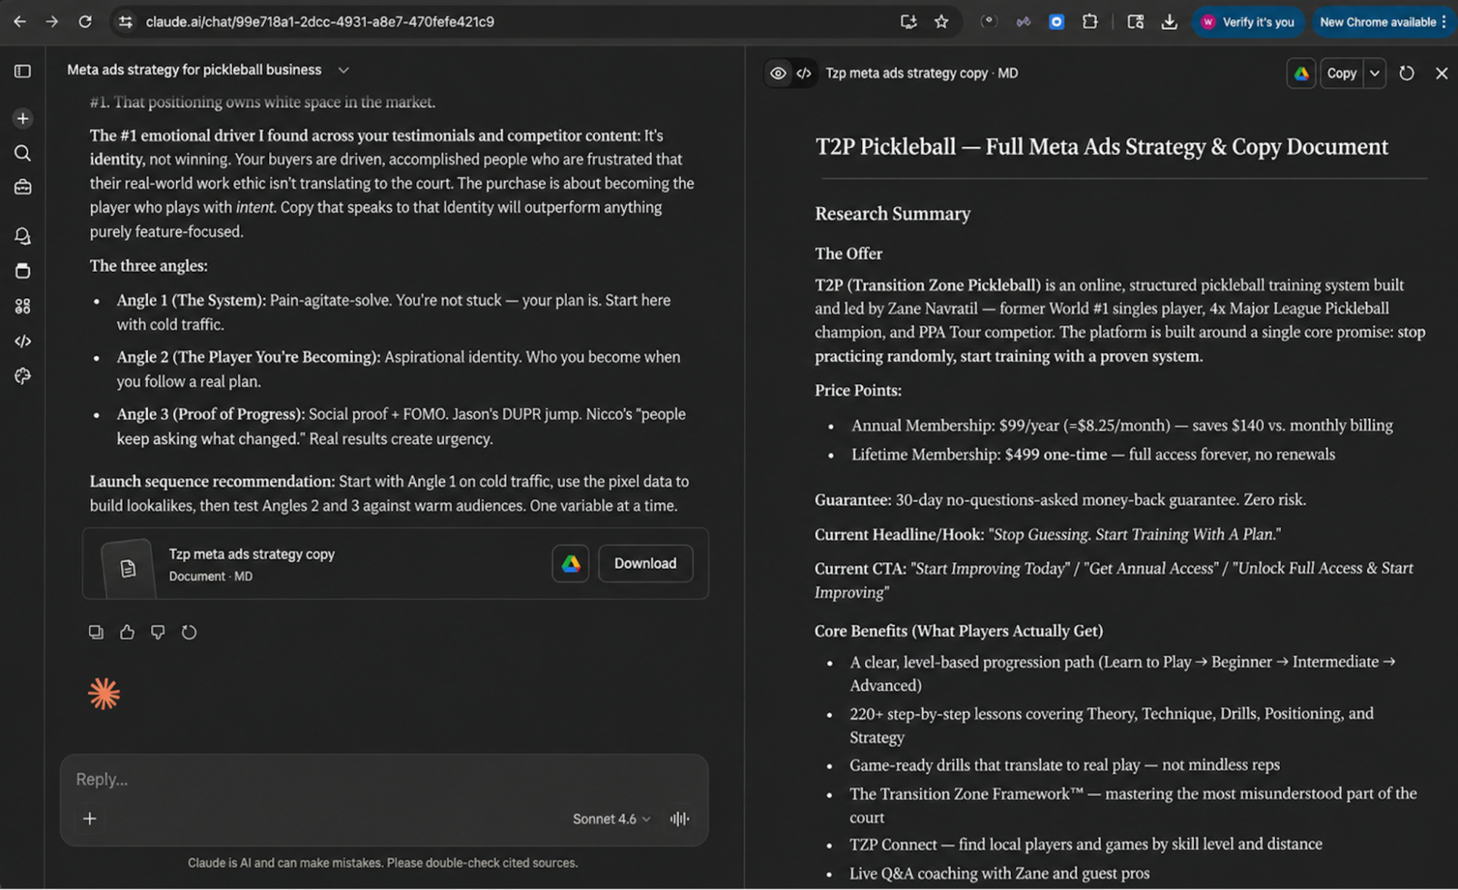Click the Current CTA line in document

click(x=1114, y=579)
